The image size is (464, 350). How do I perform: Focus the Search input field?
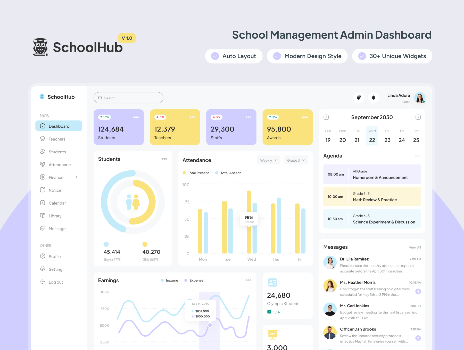pos(128,98)
